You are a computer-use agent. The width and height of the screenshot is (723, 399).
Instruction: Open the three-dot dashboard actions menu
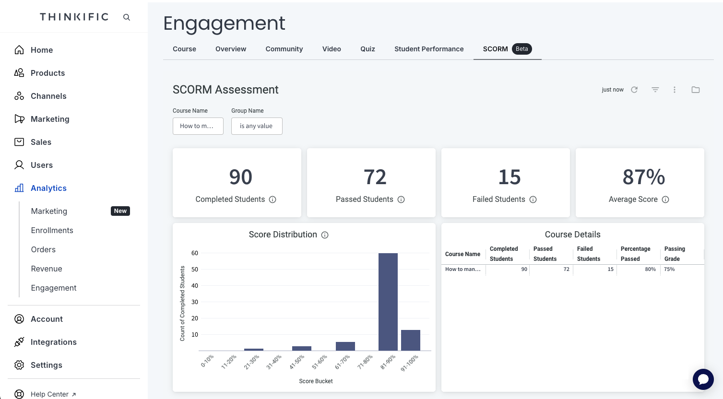pyautogui.click(x=675, y=89)
